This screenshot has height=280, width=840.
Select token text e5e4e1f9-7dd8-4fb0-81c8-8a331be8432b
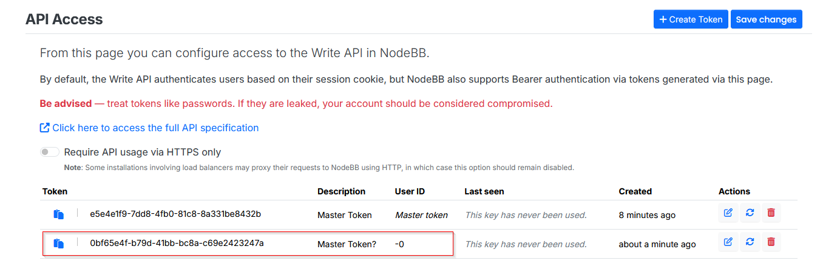point(175,214)
